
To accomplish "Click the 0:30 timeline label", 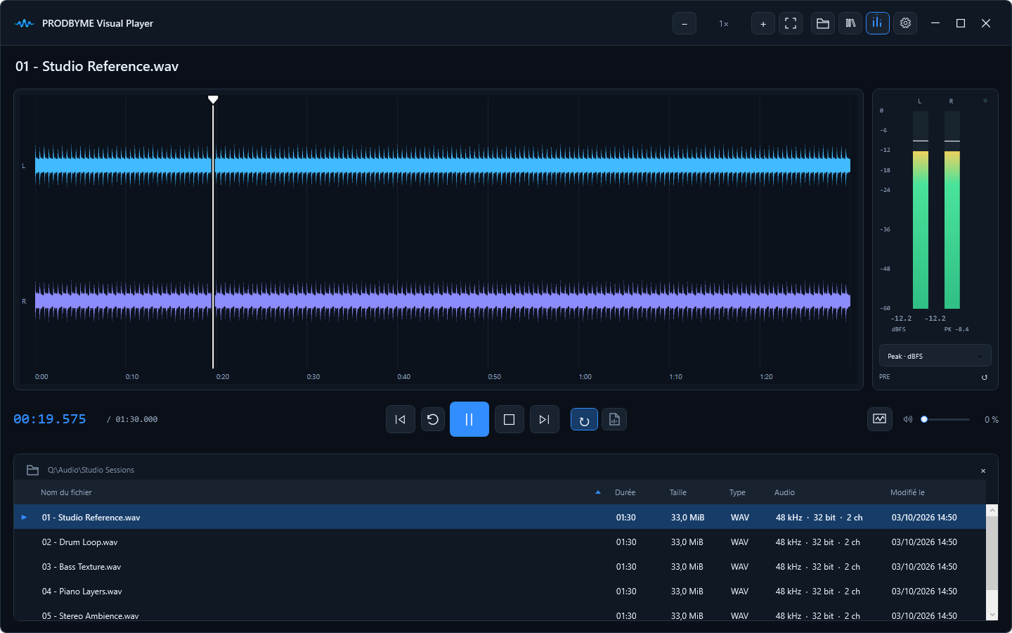I will point(313,377).
